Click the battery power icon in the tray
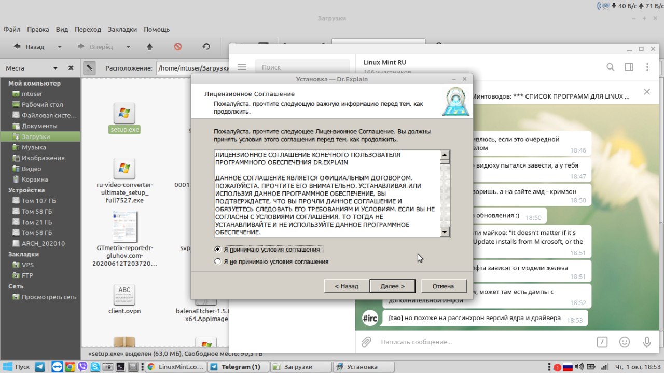Viewport: 664px width, 373px height. click(591, 367)
